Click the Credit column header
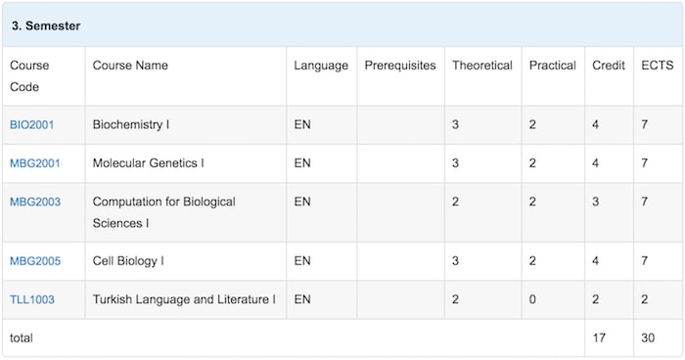The height and width of the screenshot is (360, 685). tap(609, 66)
